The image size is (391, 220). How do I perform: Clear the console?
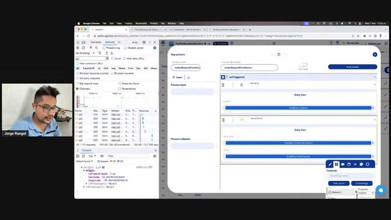[x=84, y=156]
